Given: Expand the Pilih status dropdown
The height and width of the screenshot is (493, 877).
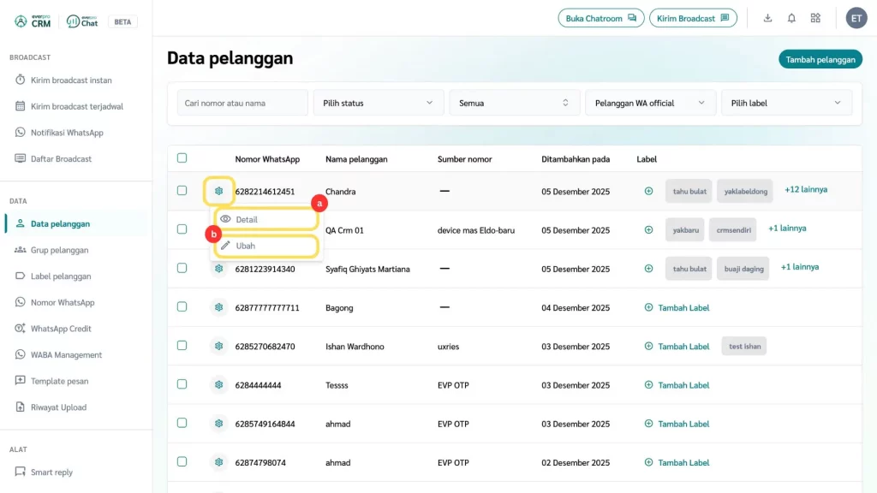Looking at the screenshot, I should (x=378, y=103).
